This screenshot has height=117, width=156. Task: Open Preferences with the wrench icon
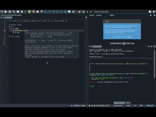pyautogui.click(x=79, y=12)
